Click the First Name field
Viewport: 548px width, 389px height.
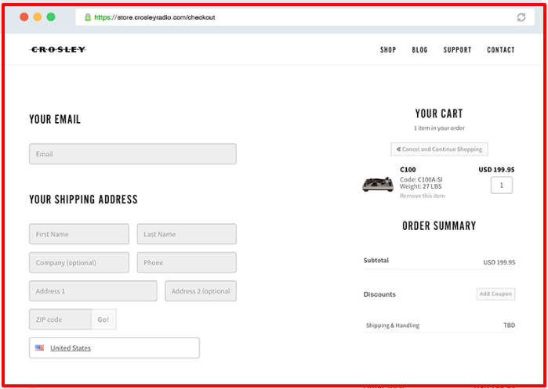[x=79, y=234]
